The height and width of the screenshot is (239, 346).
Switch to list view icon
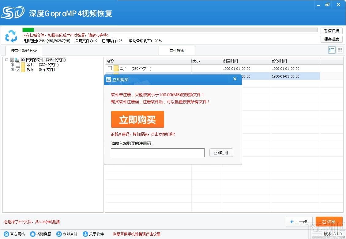tap(332, 50)
